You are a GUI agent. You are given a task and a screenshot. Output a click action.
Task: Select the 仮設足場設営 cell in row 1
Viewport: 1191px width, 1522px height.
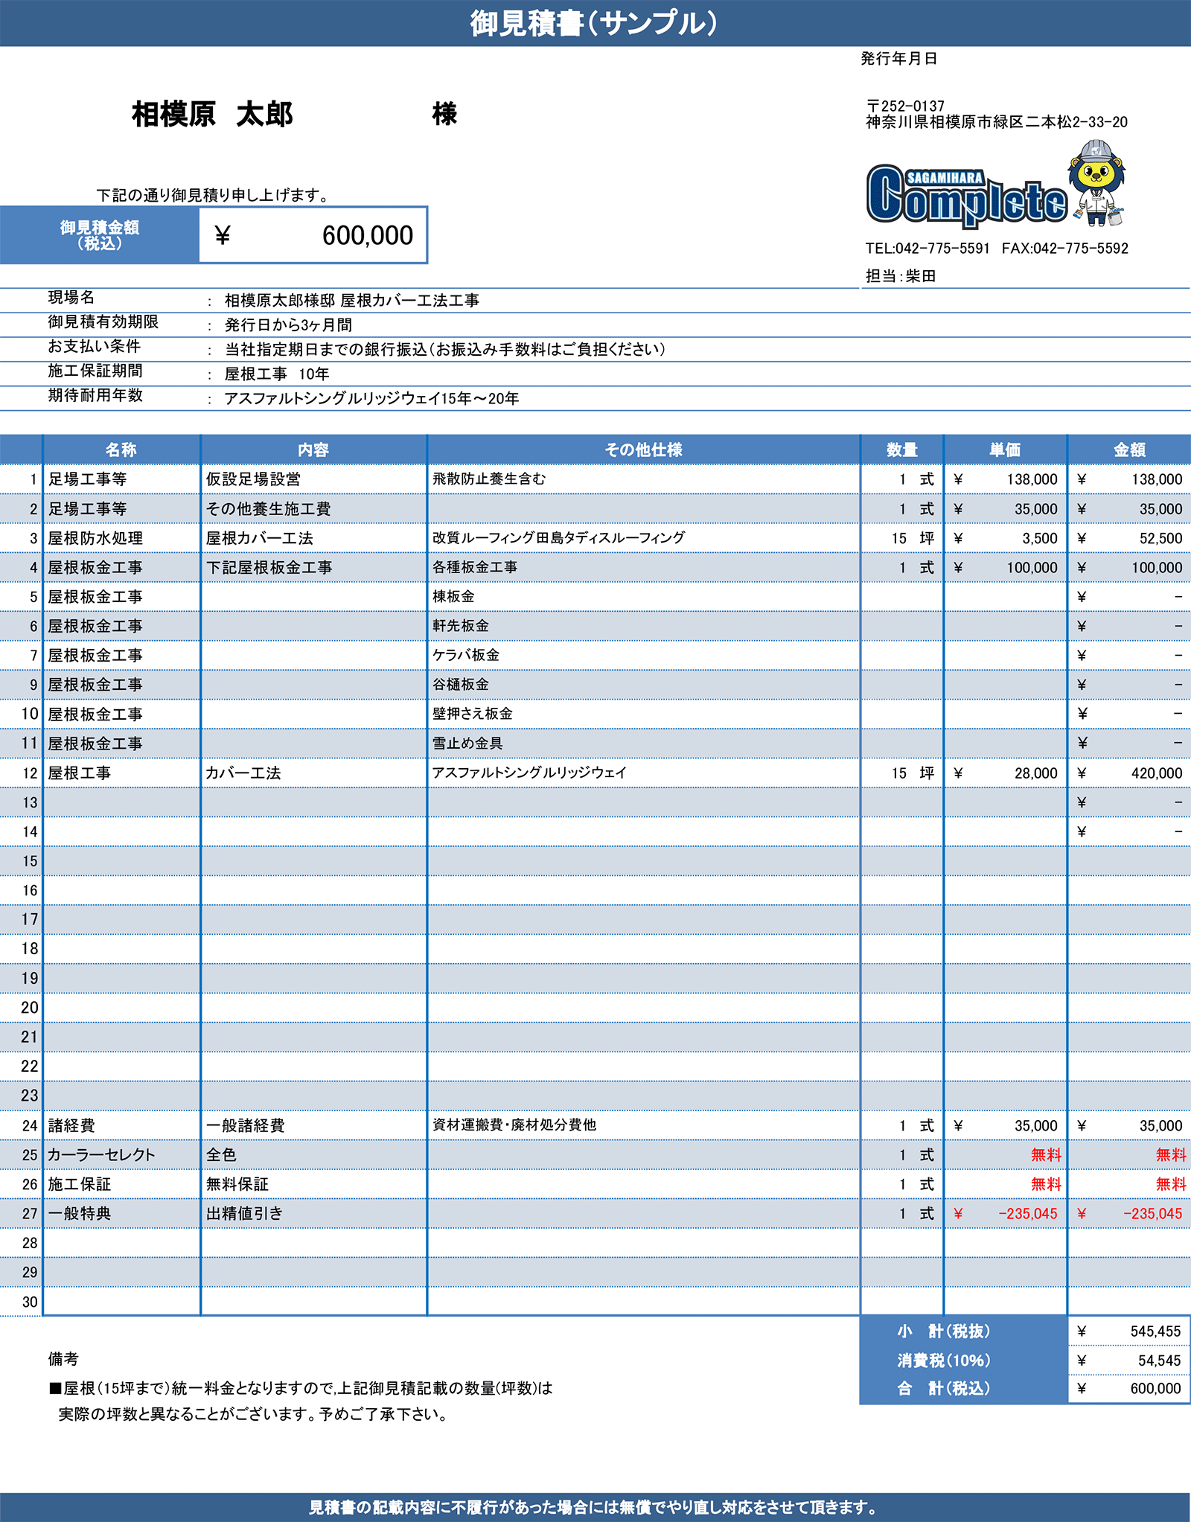[x=254, y=479]
